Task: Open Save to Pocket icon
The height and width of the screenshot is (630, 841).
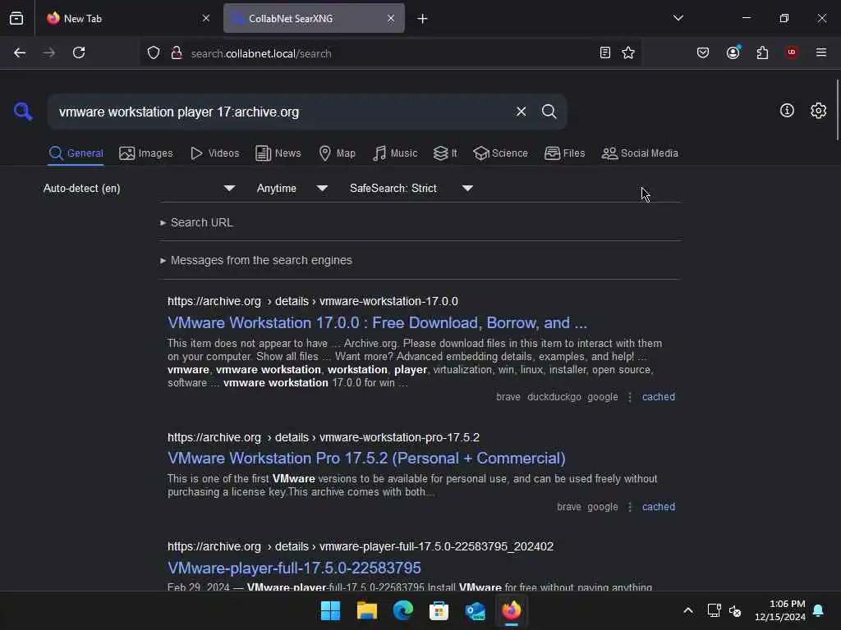Action: (x=703, y=52)
